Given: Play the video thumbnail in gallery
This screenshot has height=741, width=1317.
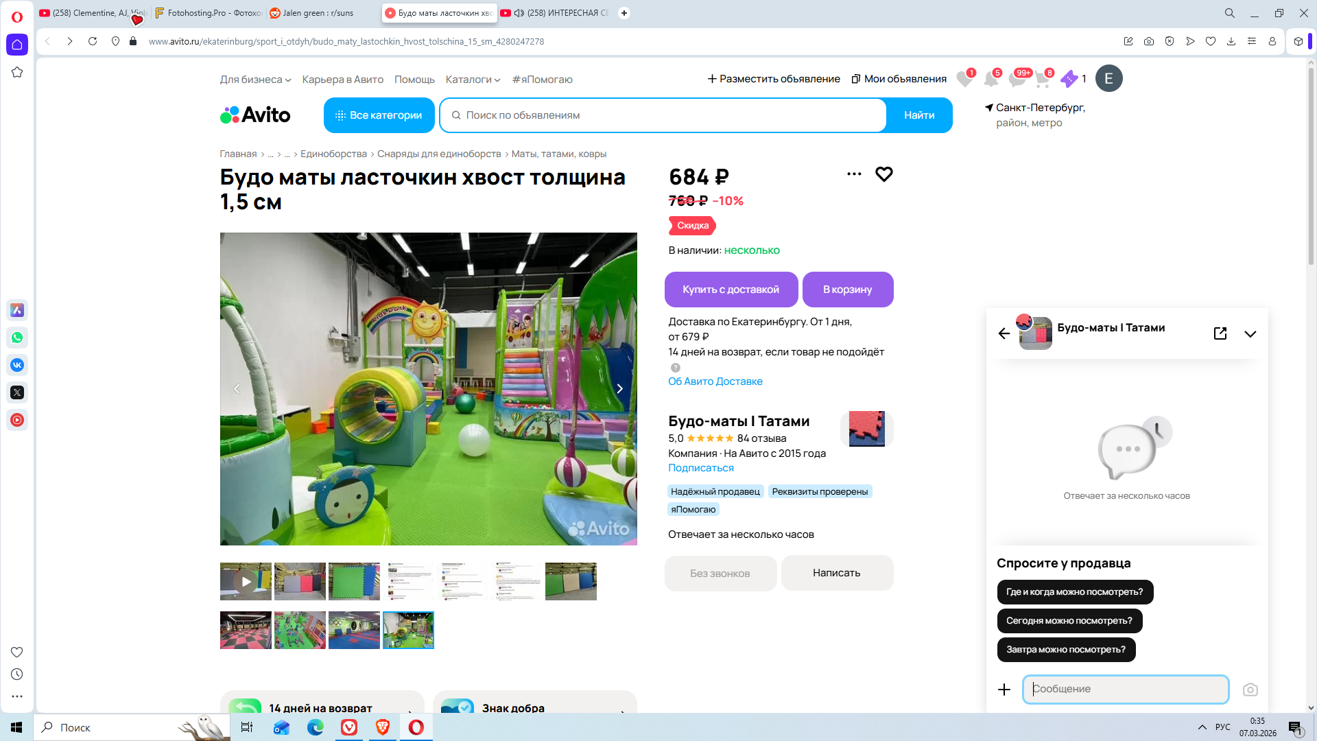Looking at the screenshot, I should 246,582.
